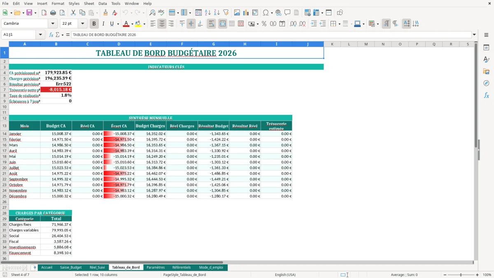Open sidebar Properties deck
Viewport: 494px width, 278px height.
pos(486,48)
